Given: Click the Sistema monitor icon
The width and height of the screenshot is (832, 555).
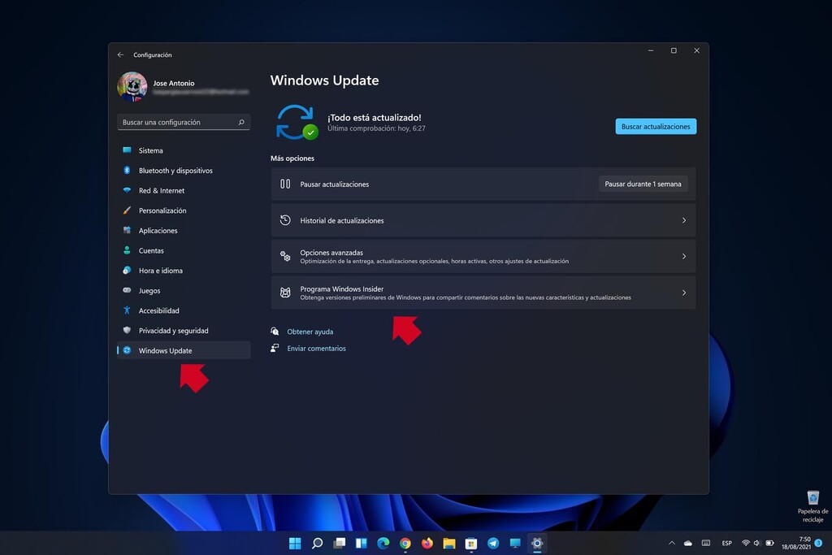Looking at the screenshot, I should [127, 150].
